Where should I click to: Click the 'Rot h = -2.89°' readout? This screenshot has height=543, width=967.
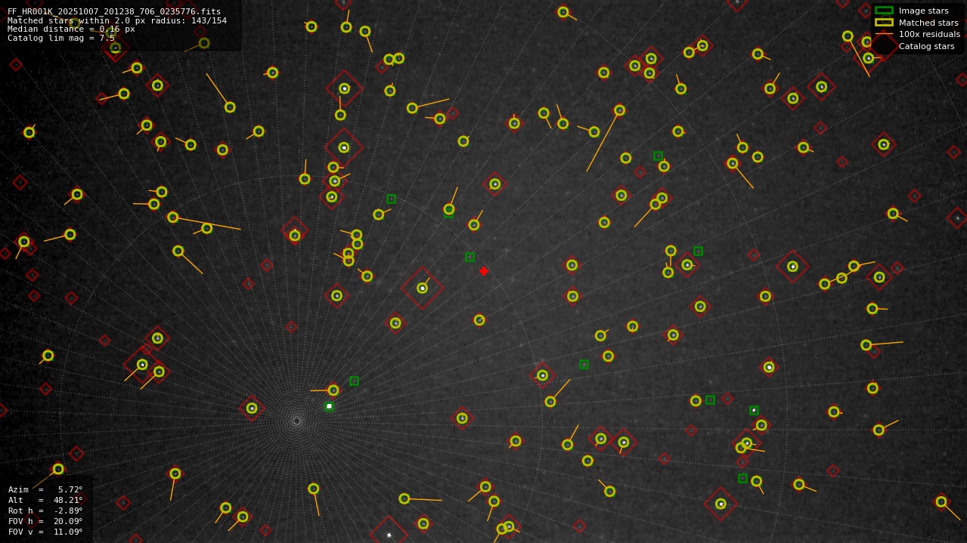(45, 511)
